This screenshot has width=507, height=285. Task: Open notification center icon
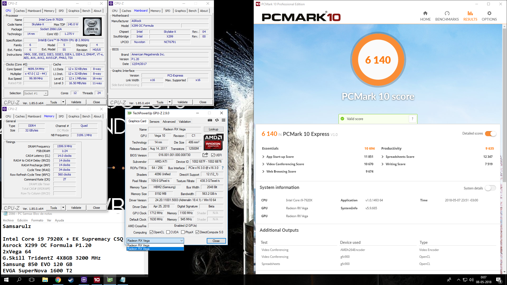pos(499,280)
